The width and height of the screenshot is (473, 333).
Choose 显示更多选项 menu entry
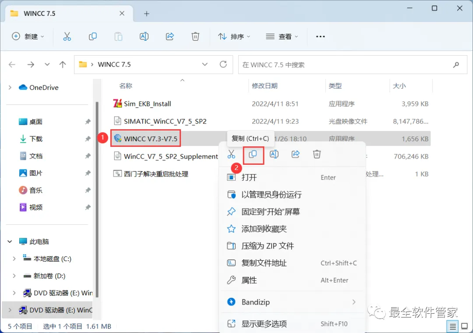[x=292, y=324]
